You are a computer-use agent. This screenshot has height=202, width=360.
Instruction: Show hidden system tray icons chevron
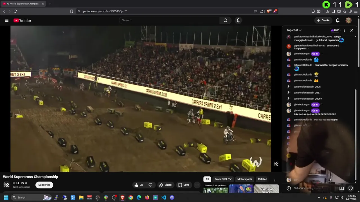tap(319, 198)
